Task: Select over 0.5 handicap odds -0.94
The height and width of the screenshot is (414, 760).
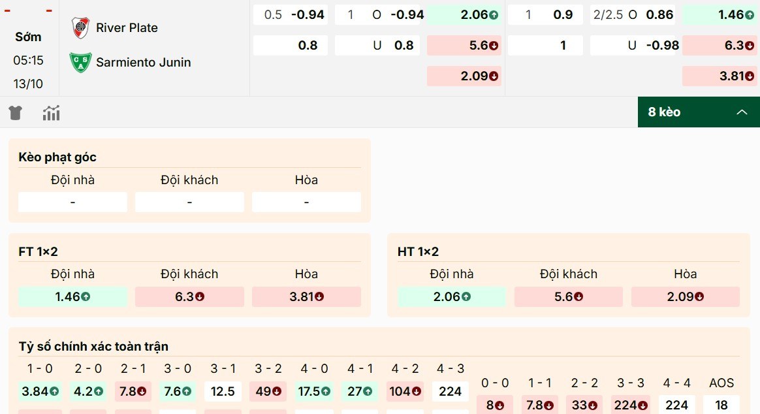Action: pos(291,14)
